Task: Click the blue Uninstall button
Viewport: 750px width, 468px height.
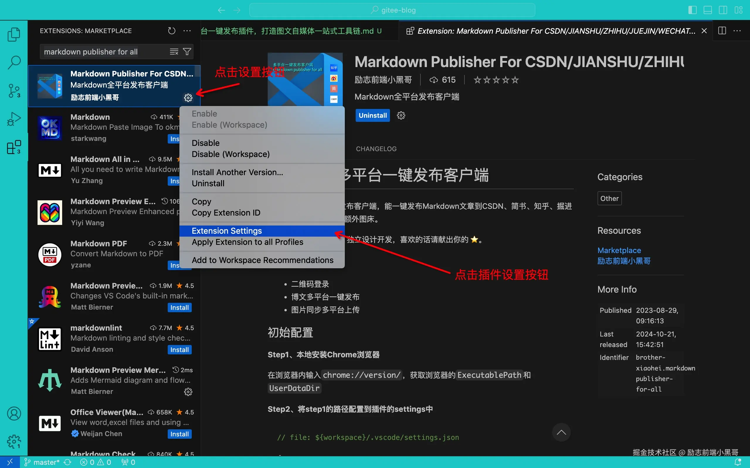Action: click(x=372, y=115)
